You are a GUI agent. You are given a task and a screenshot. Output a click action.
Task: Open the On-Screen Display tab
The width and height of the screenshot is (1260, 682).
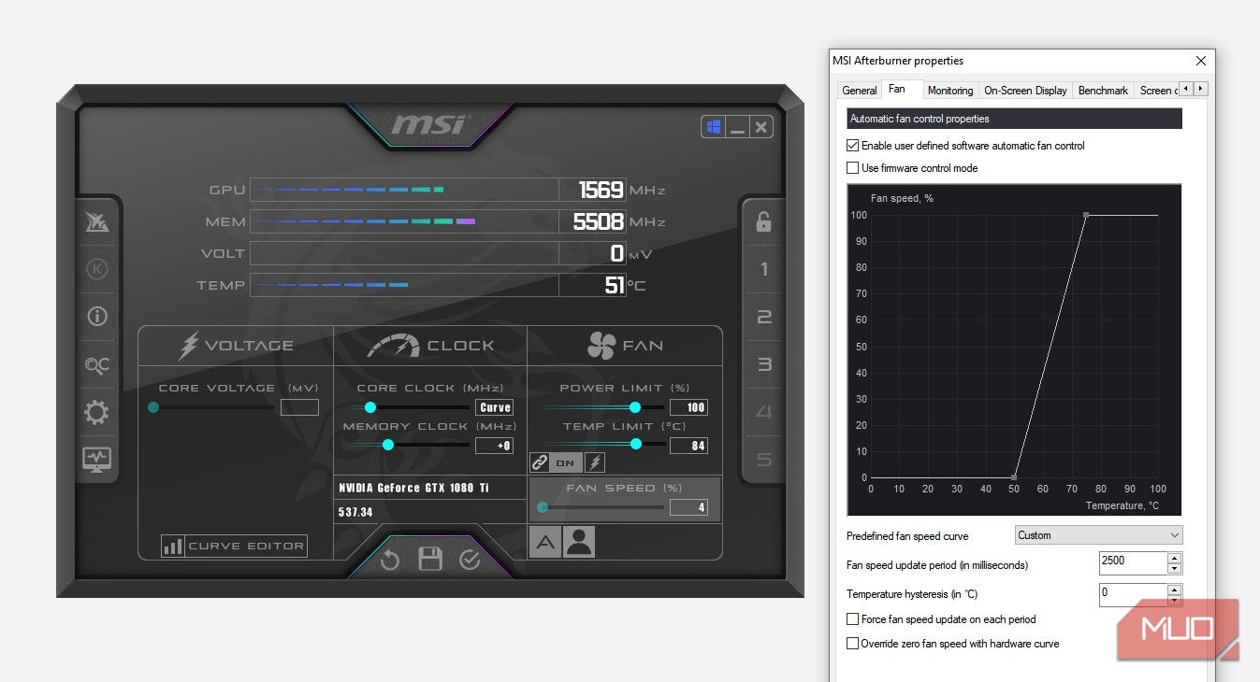pyautogui.click(x=1025, y=91)
